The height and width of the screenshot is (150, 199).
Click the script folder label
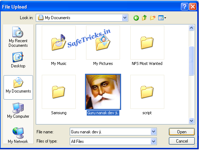(147, 113)
